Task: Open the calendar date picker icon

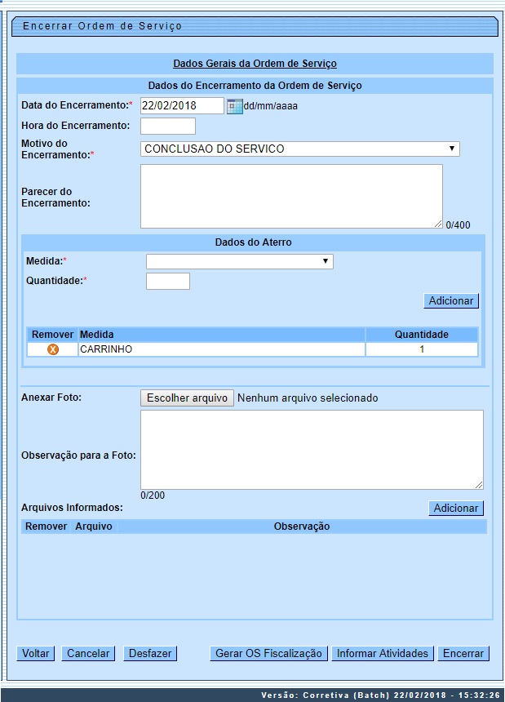Action: tap(234, 107)
